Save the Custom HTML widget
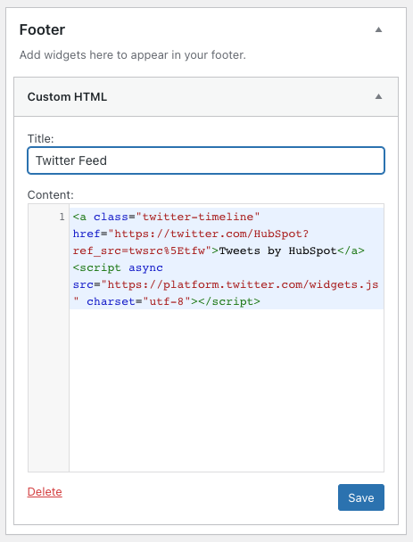The height and width of the screenshot is (542, 413). pyautogui.click(x=361, y=497)
